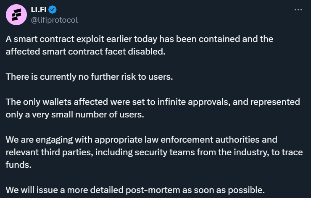Open the three-dot more options menu

coord(298,10)
